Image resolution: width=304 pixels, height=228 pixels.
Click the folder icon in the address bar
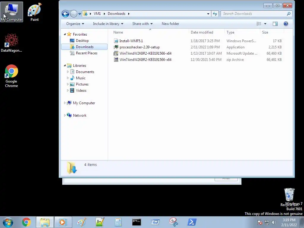pos(85,14)
